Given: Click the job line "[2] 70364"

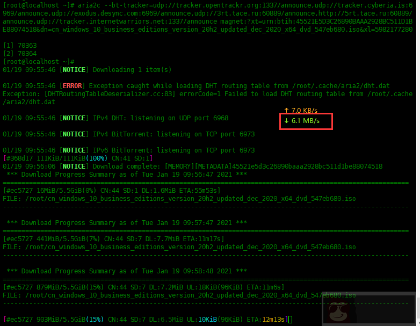Looking at the screenshot, I should pos(19,54).
